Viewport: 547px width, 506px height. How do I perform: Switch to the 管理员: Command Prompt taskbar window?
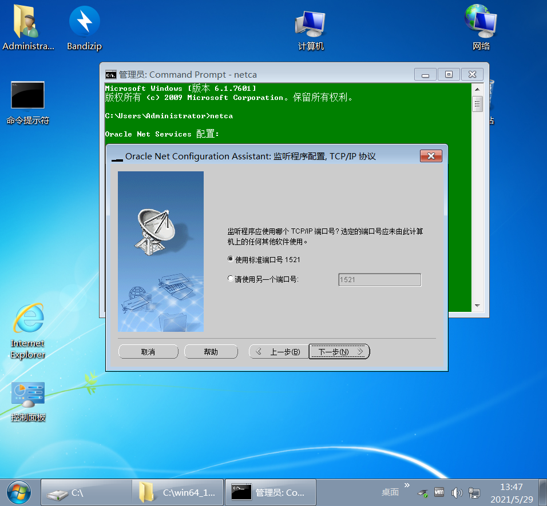270,492
